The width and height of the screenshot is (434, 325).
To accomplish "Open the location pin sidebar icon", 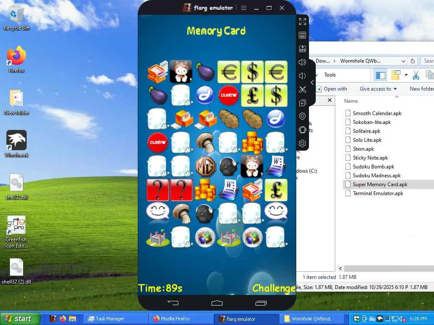I will click(302, 116).
